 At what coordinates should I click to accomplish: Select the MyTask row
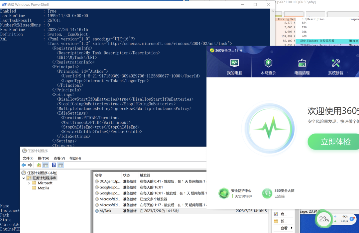tap(181, 211)
